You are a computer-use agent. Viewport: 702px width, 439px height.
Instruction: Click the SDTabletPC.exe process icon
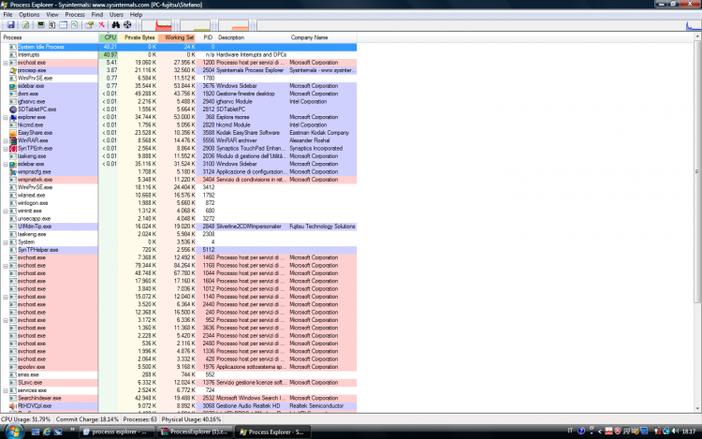[13, 110]
